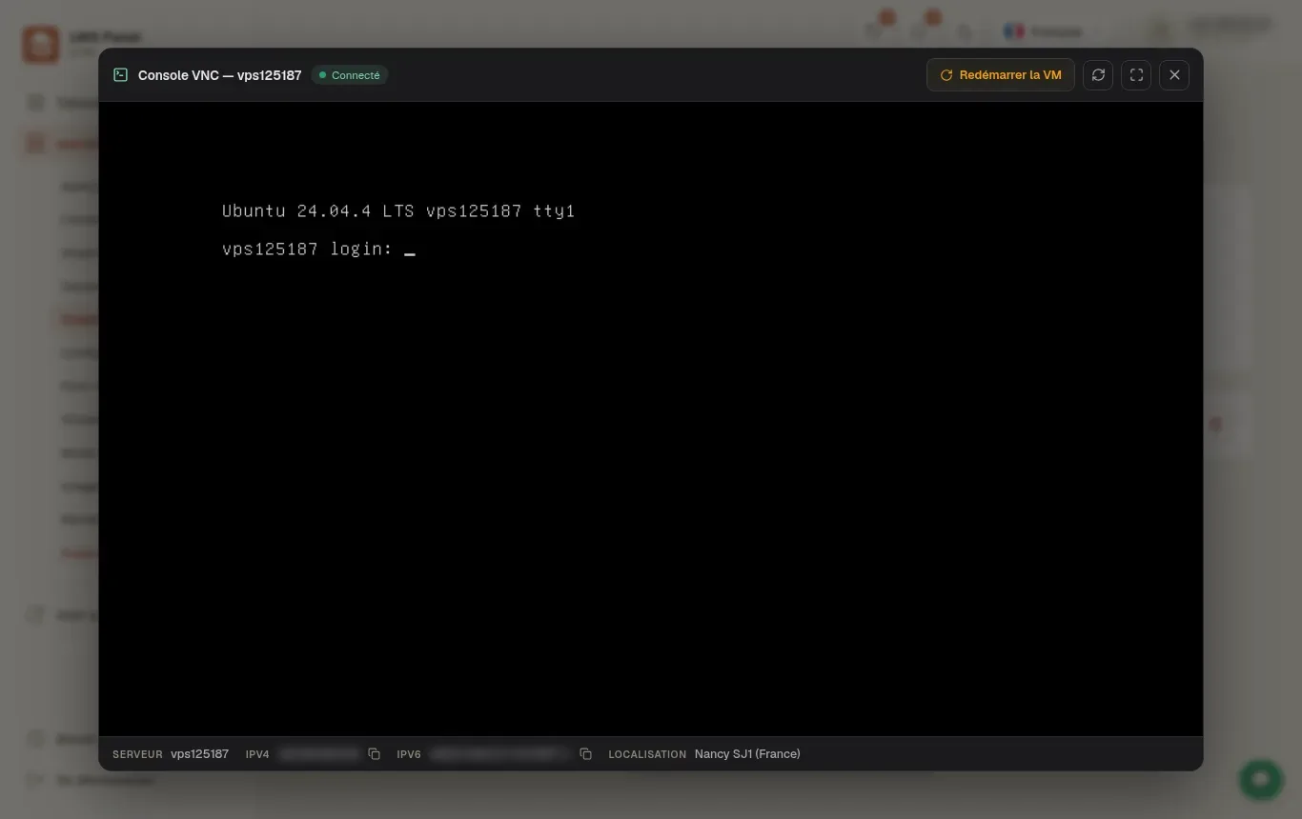Click the terminal icon beside Console VNC title

tap(121, 75)
